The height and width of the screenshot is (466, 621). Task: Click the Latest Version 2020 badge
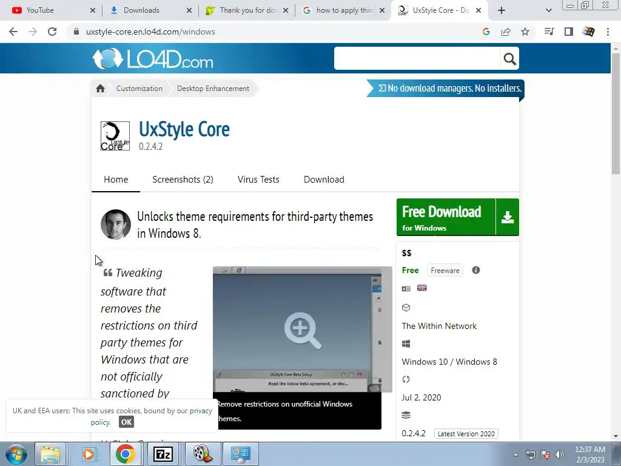click(x=466, y=434)
